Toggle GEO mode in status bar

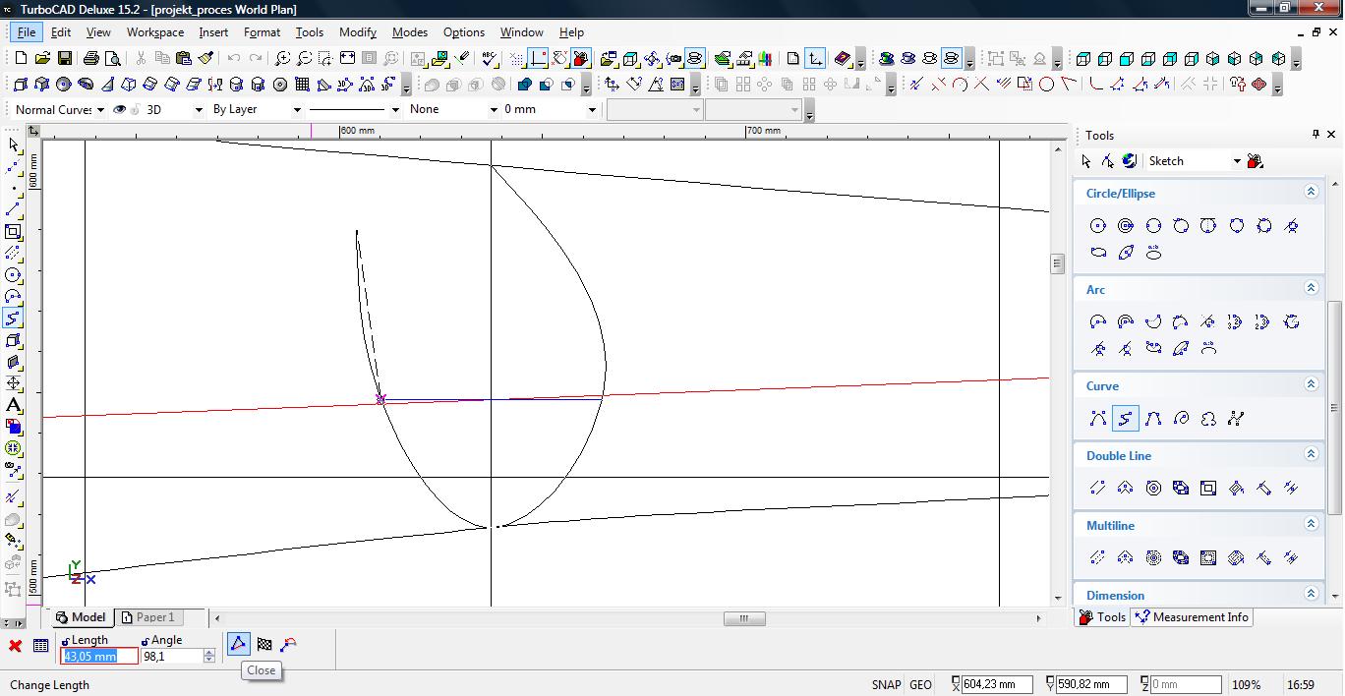coord(920,685)
